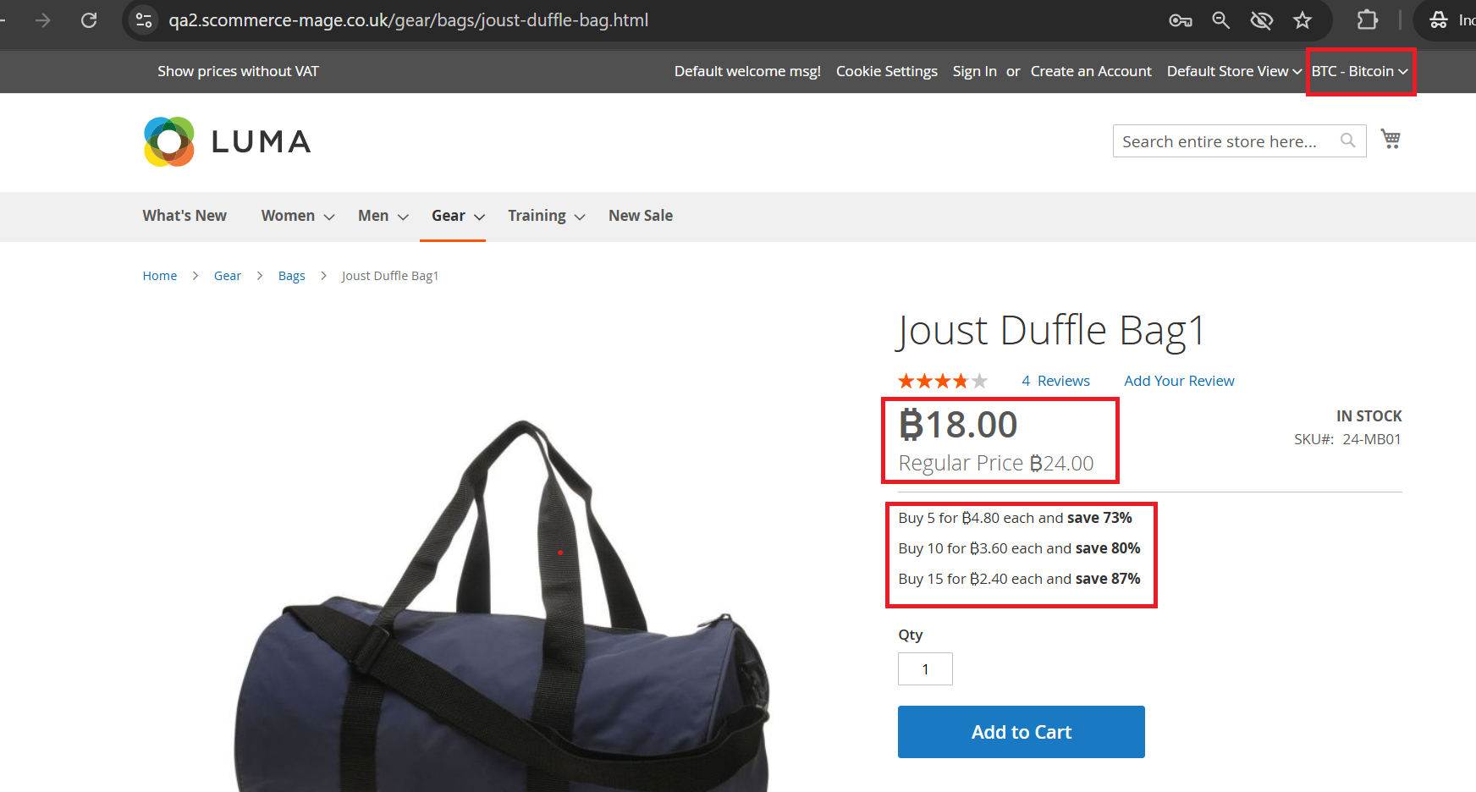Click the browser reload page icon

click(89, 20)
